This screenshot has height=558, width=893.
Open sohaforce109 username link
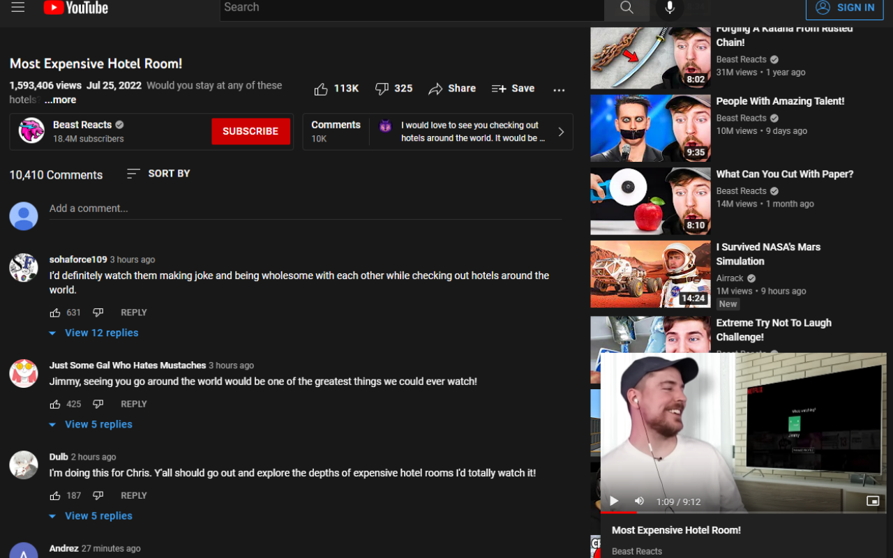point(78,259)
